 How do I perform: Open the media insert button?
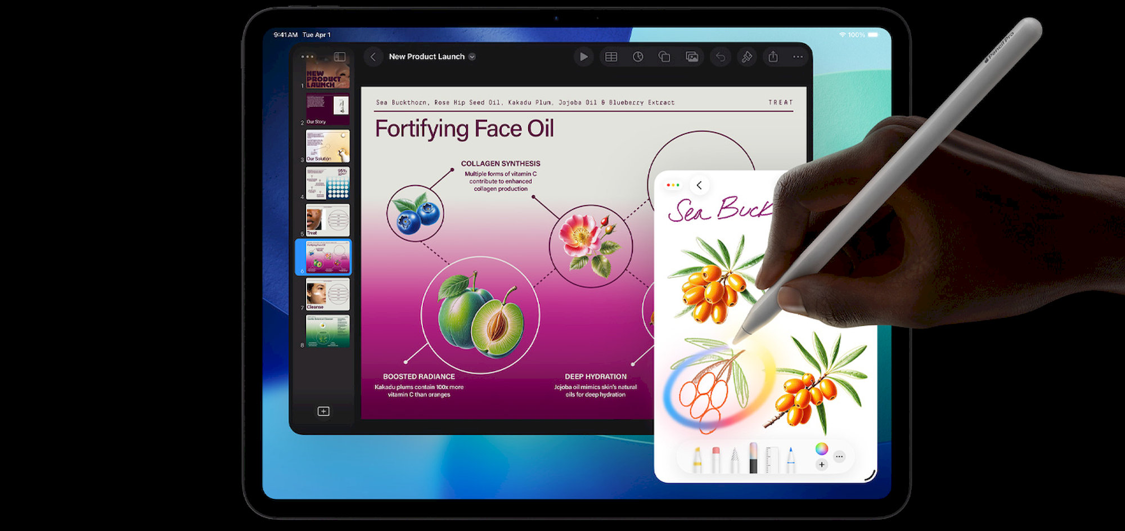pyautogui.click(x=692, y=57)
